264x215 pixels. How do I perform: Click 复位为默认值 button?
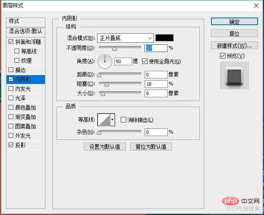[x=151, y=147]
